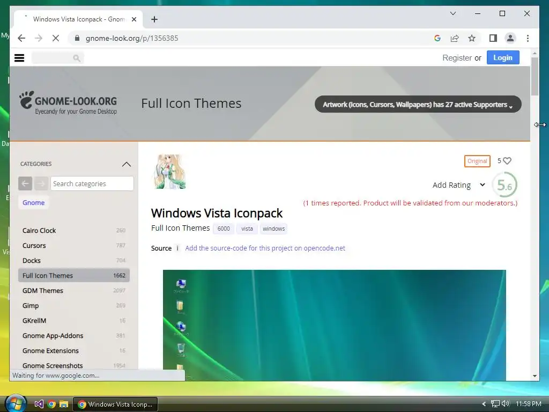Launch Chrome from quick launch bar
This screenshot has height=412, width=549.
[51, 404]
